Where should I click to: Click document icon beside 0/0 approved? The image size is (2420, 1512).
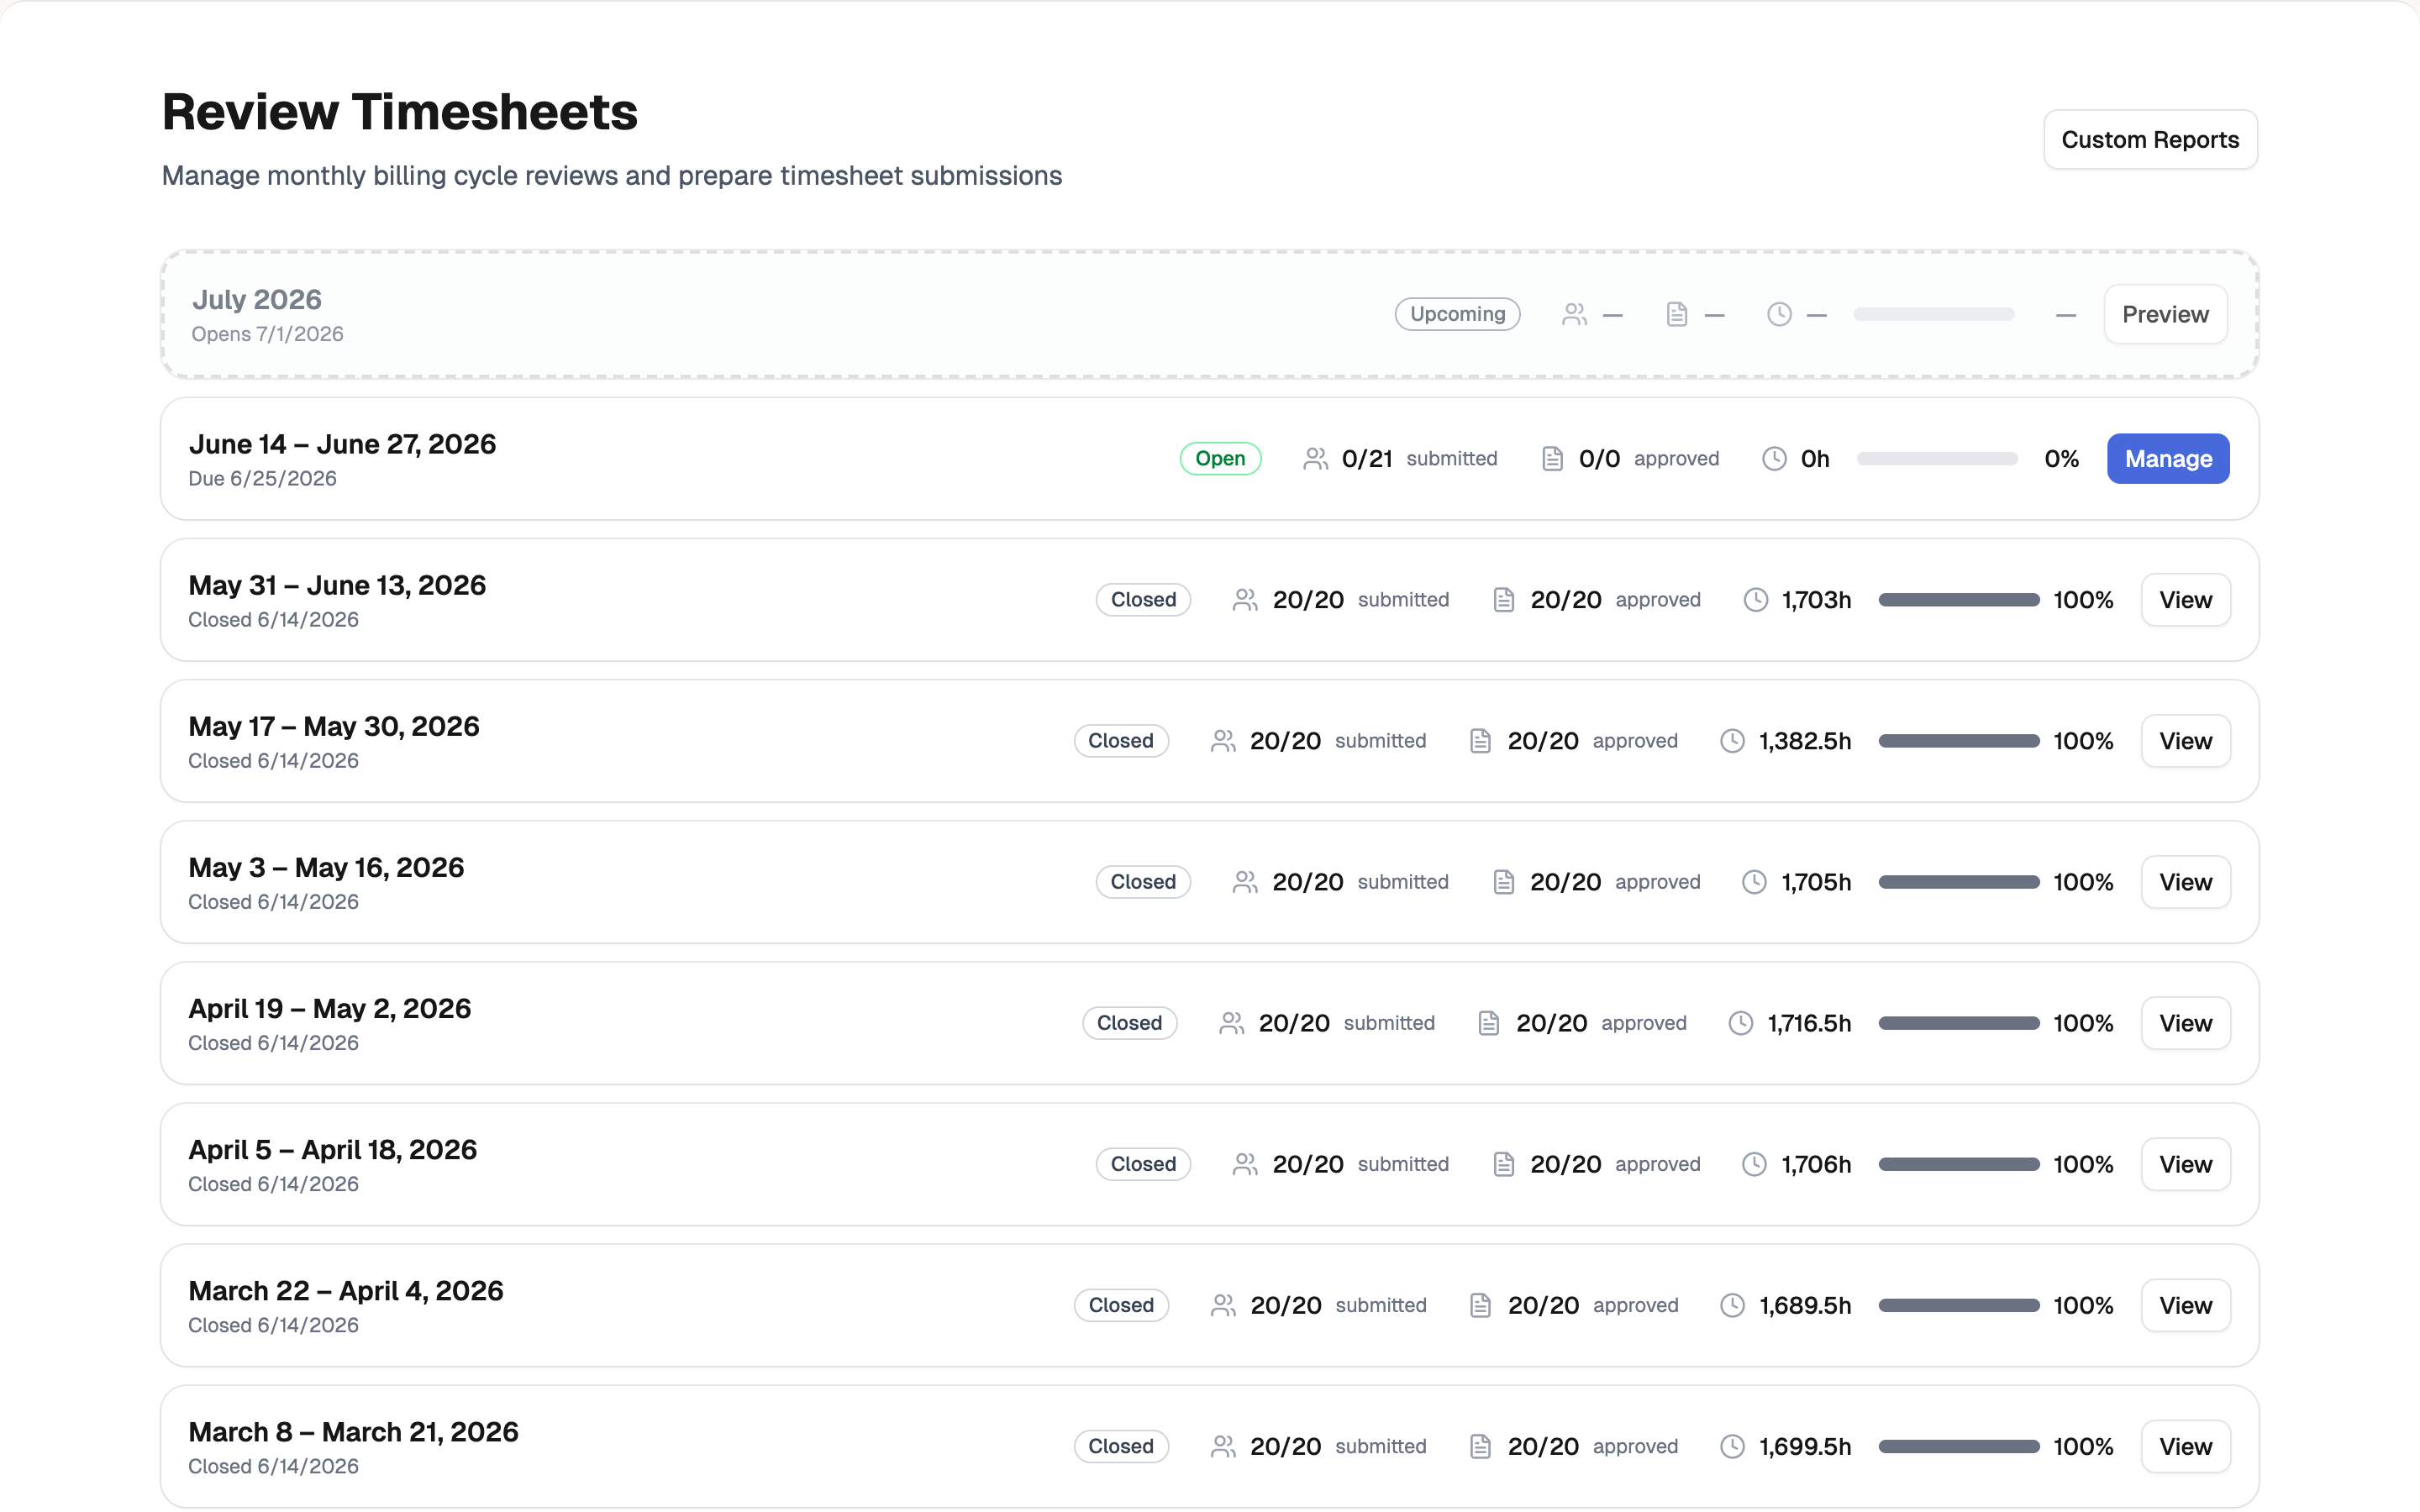[1552, 459]
